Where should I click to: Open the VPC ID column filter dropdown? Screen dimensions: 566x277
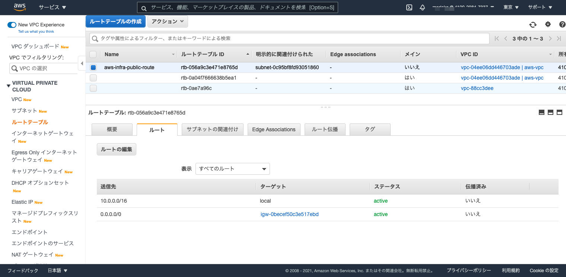(x=551, y=55)
